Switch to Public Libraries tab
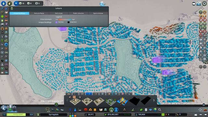 pyautogui.click(x=78, y=13)
